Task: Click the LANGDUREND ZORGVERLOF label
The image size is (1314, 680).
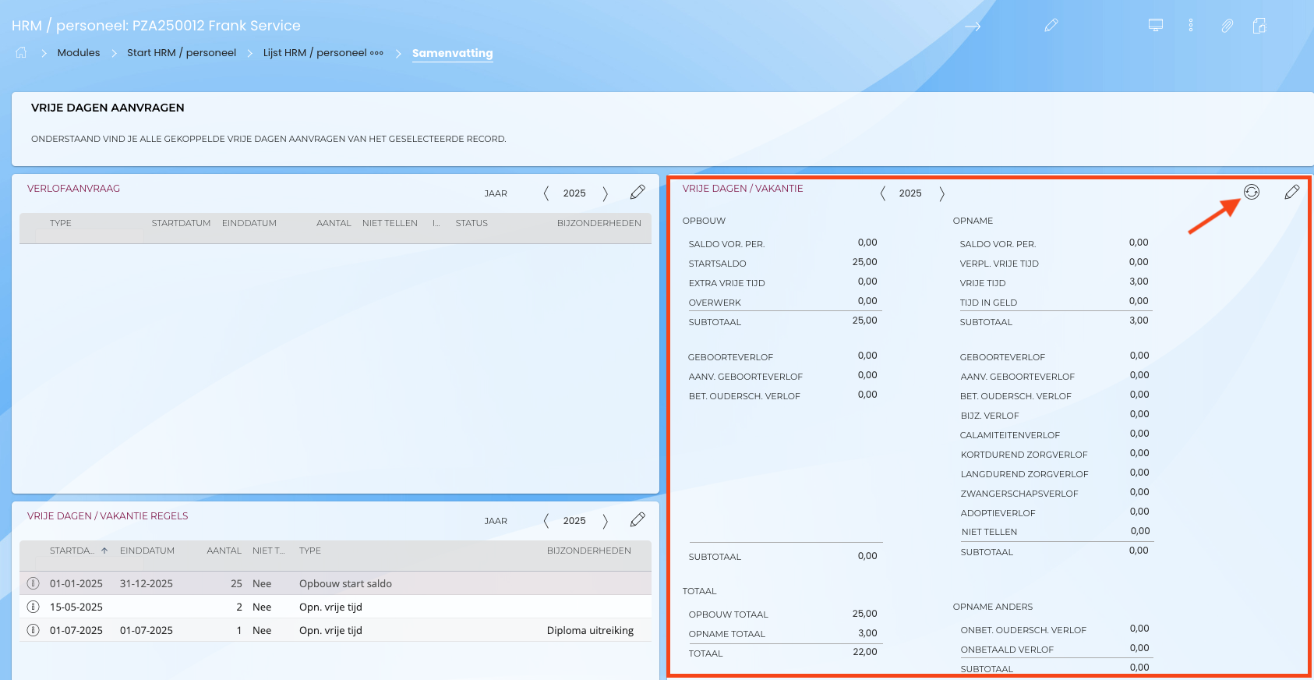Action: pos(1024,474)
